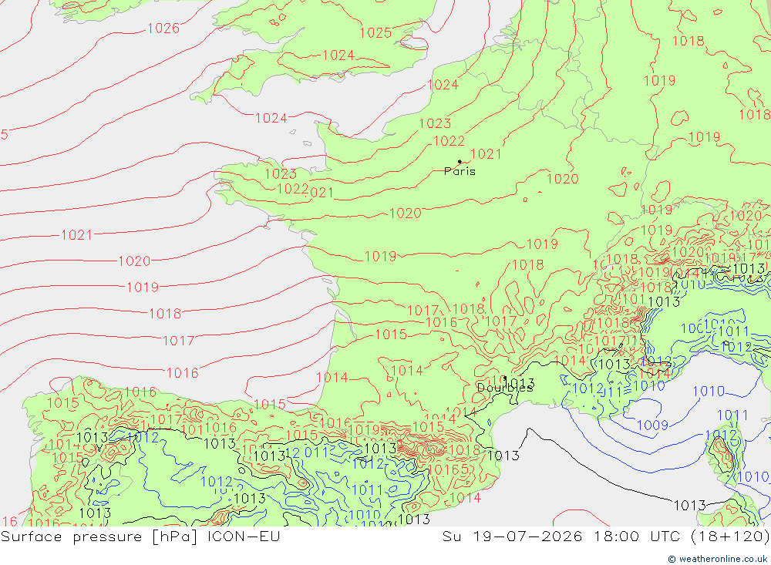Click the Paris city label
Image resolution: width=771 pixels, height=565 pixels.
click(460, 171)
